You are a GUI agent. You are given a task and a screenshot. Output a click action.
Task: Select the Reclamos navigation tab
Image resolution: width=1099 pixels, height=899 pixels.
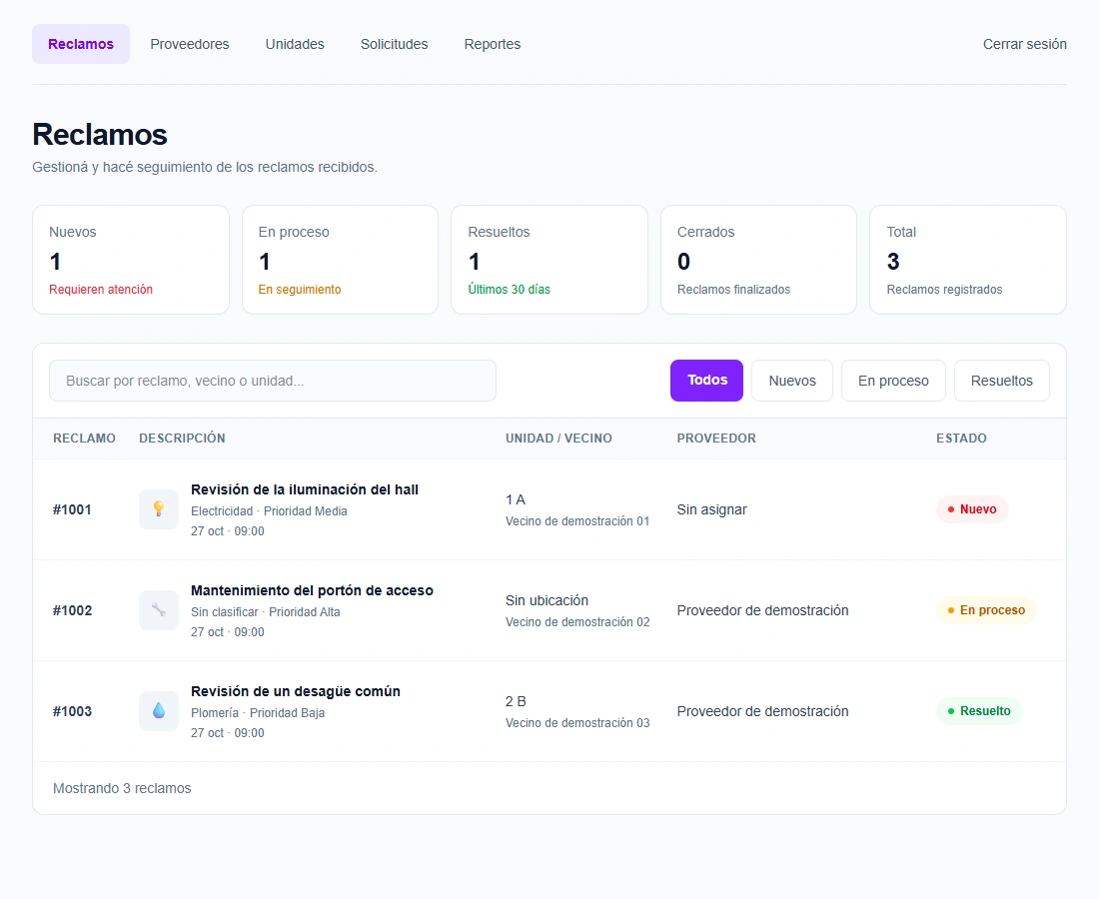pyautogui.click(x=81, y=44)
